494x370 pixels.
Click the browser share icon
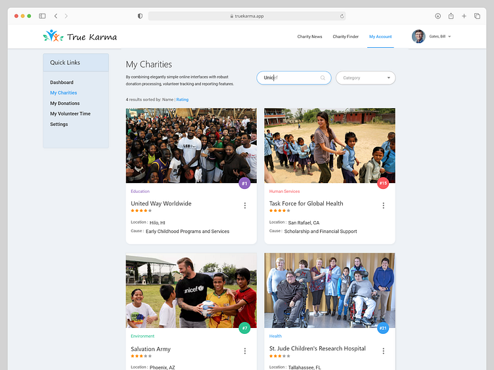(x=451, y=16)
